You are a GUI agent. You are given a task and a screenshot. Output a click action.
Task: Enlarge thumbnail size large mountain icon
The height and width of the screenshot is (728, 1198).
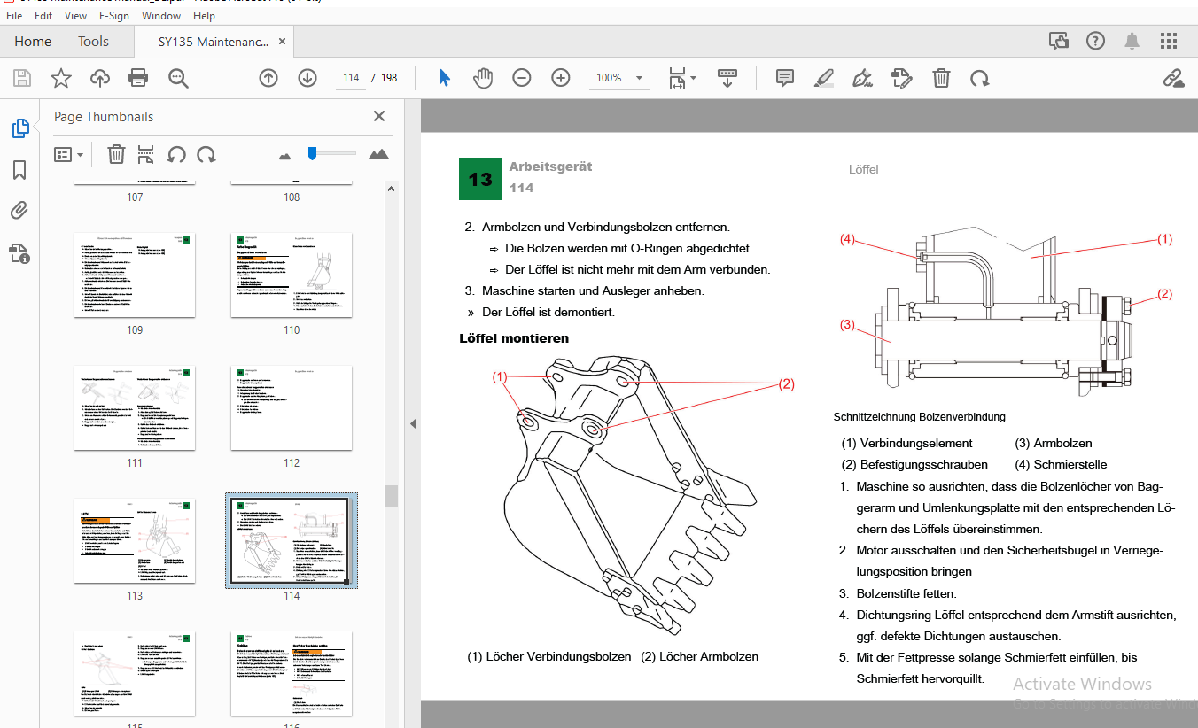(378, 154)
